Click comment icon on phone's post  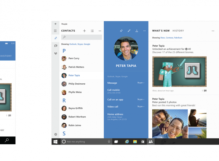9,116
